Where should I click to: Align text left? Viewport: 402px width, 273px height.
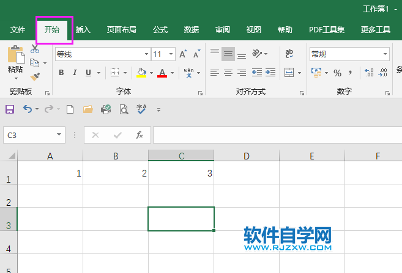point(215,73)
